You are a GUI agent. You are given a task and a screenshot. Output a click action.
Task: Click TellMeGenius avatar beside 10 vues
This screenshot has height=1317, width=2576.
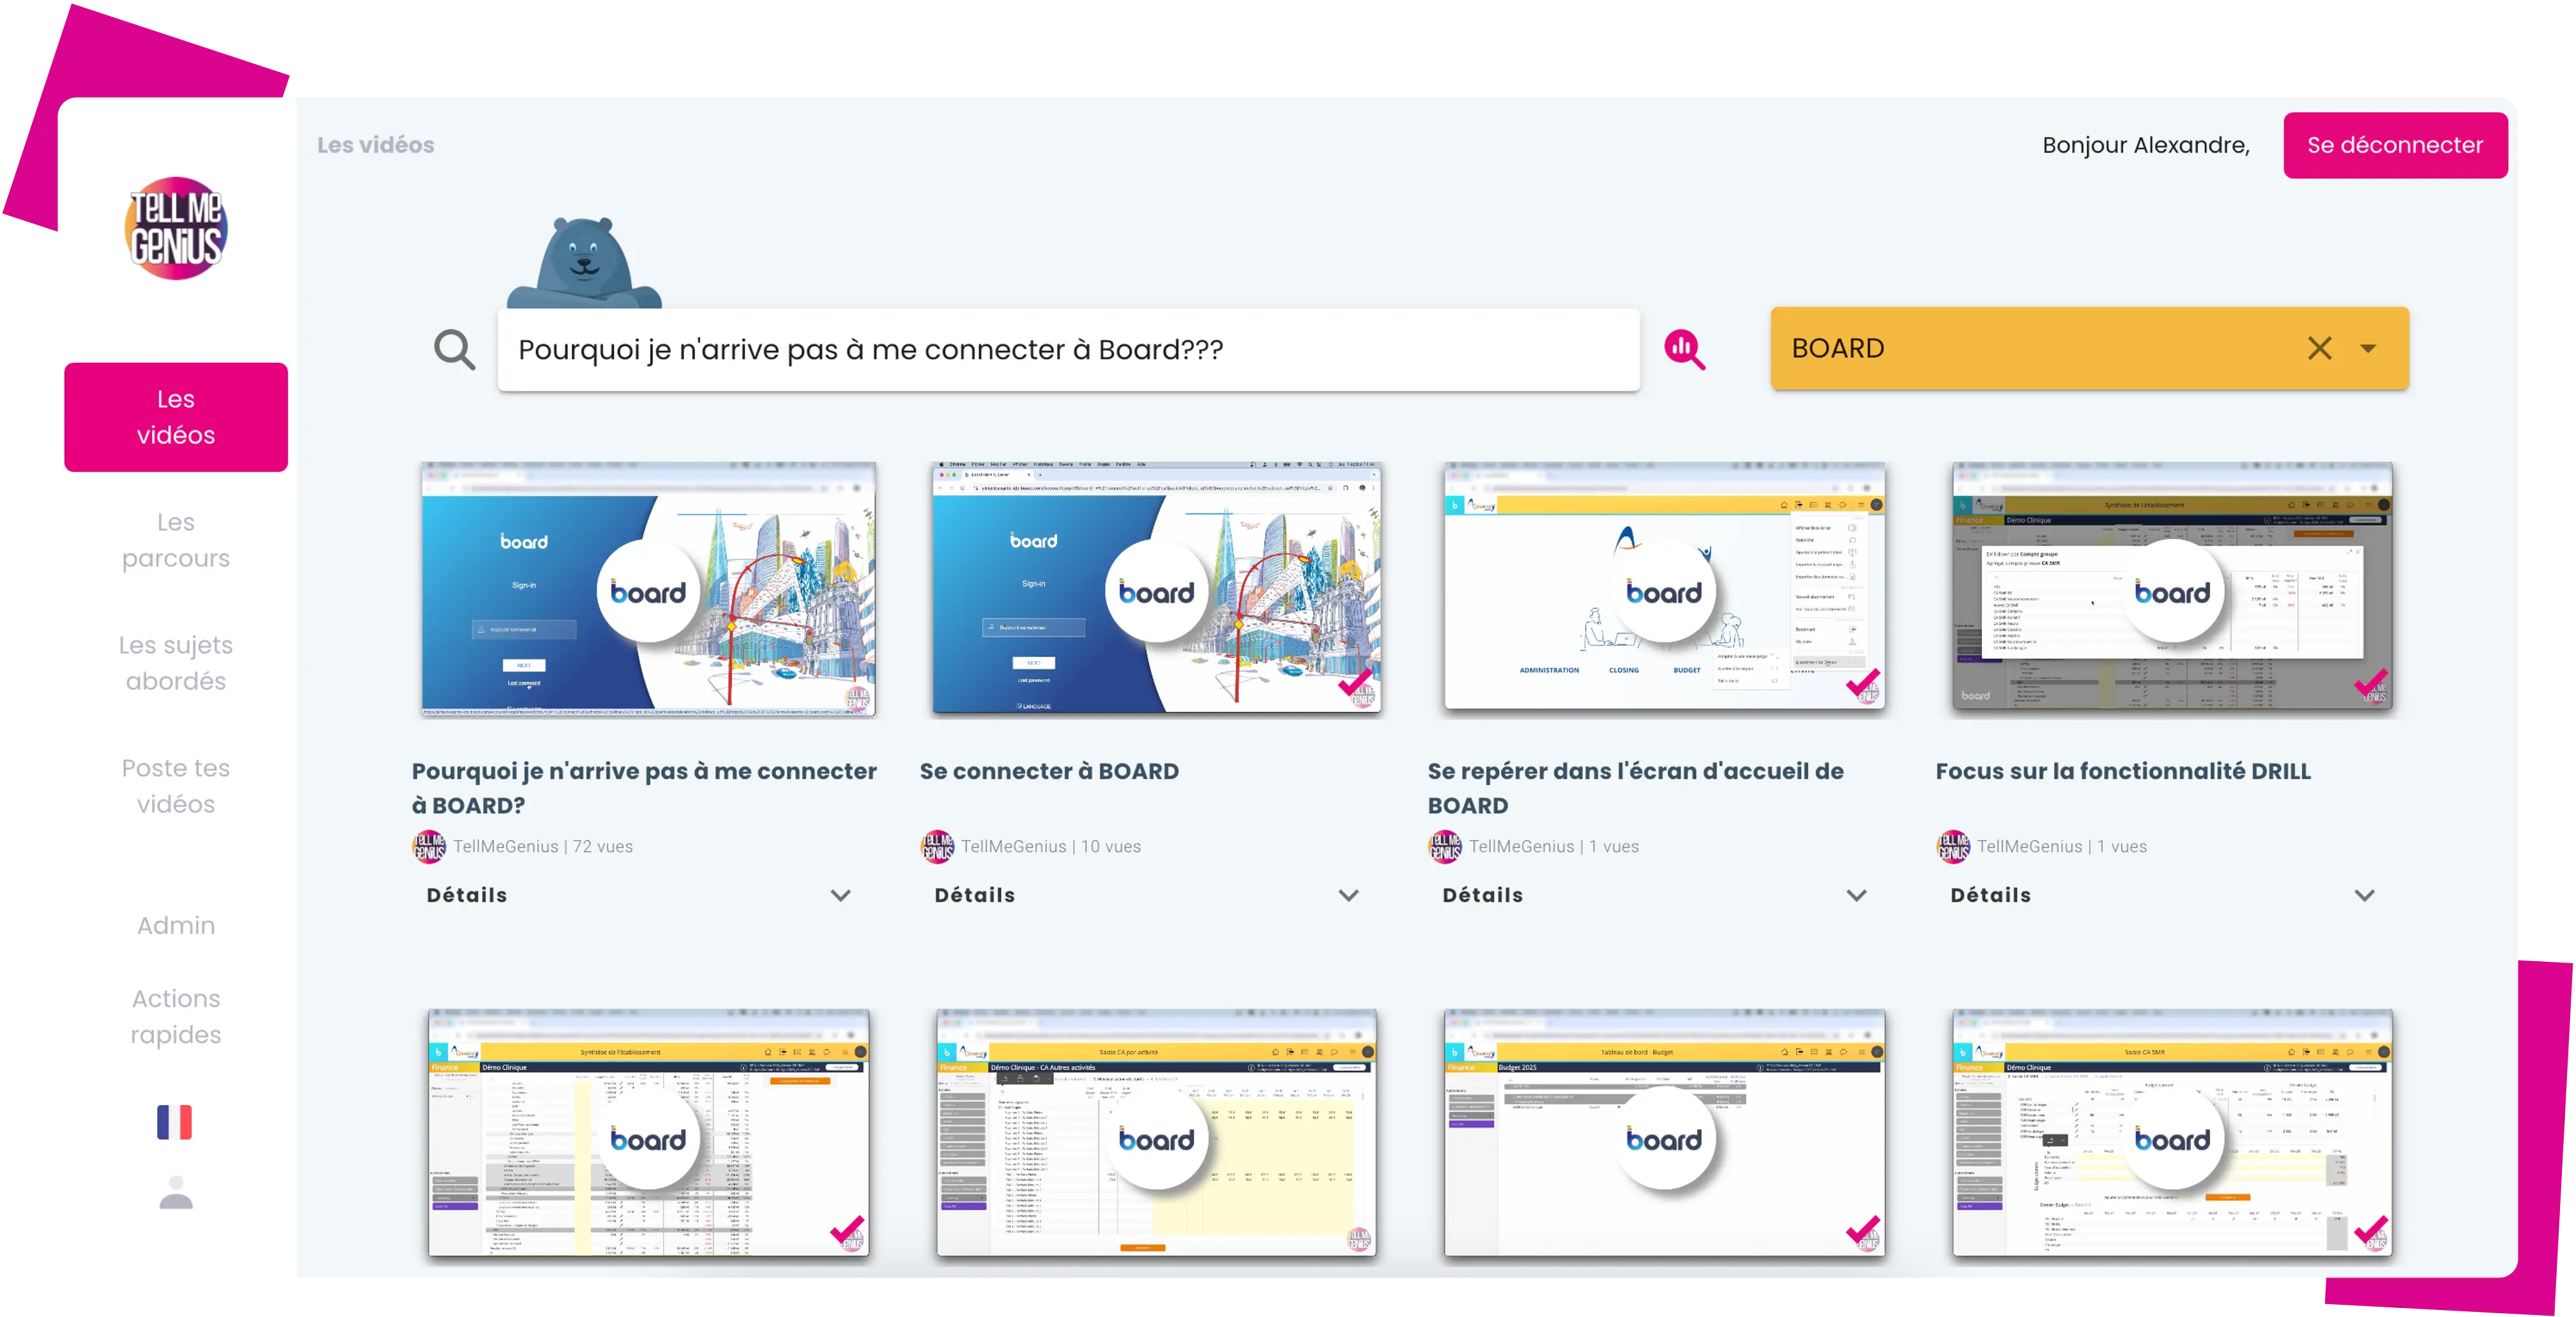pos(937,846)
